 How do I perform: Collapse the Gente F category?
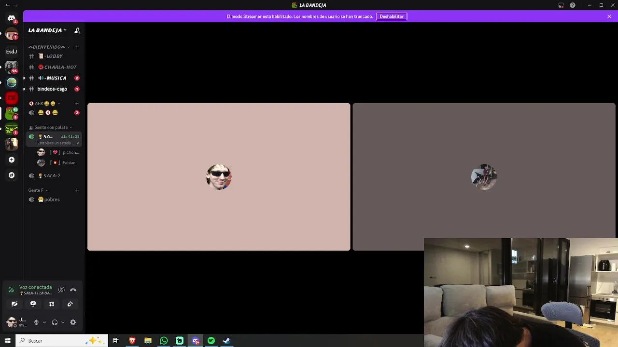(38, 190)
